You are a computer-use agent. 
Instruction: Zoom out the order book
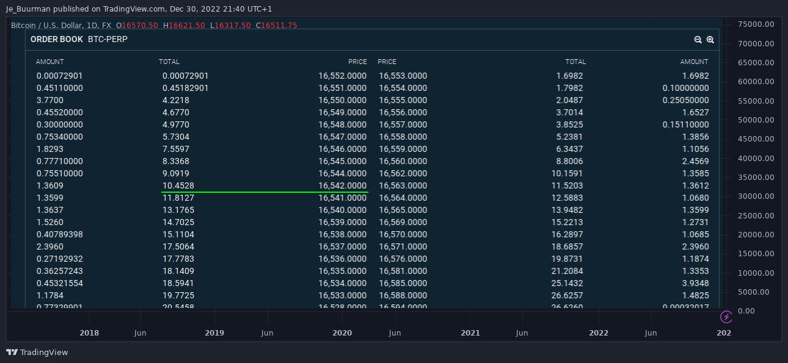click(698, 40)
